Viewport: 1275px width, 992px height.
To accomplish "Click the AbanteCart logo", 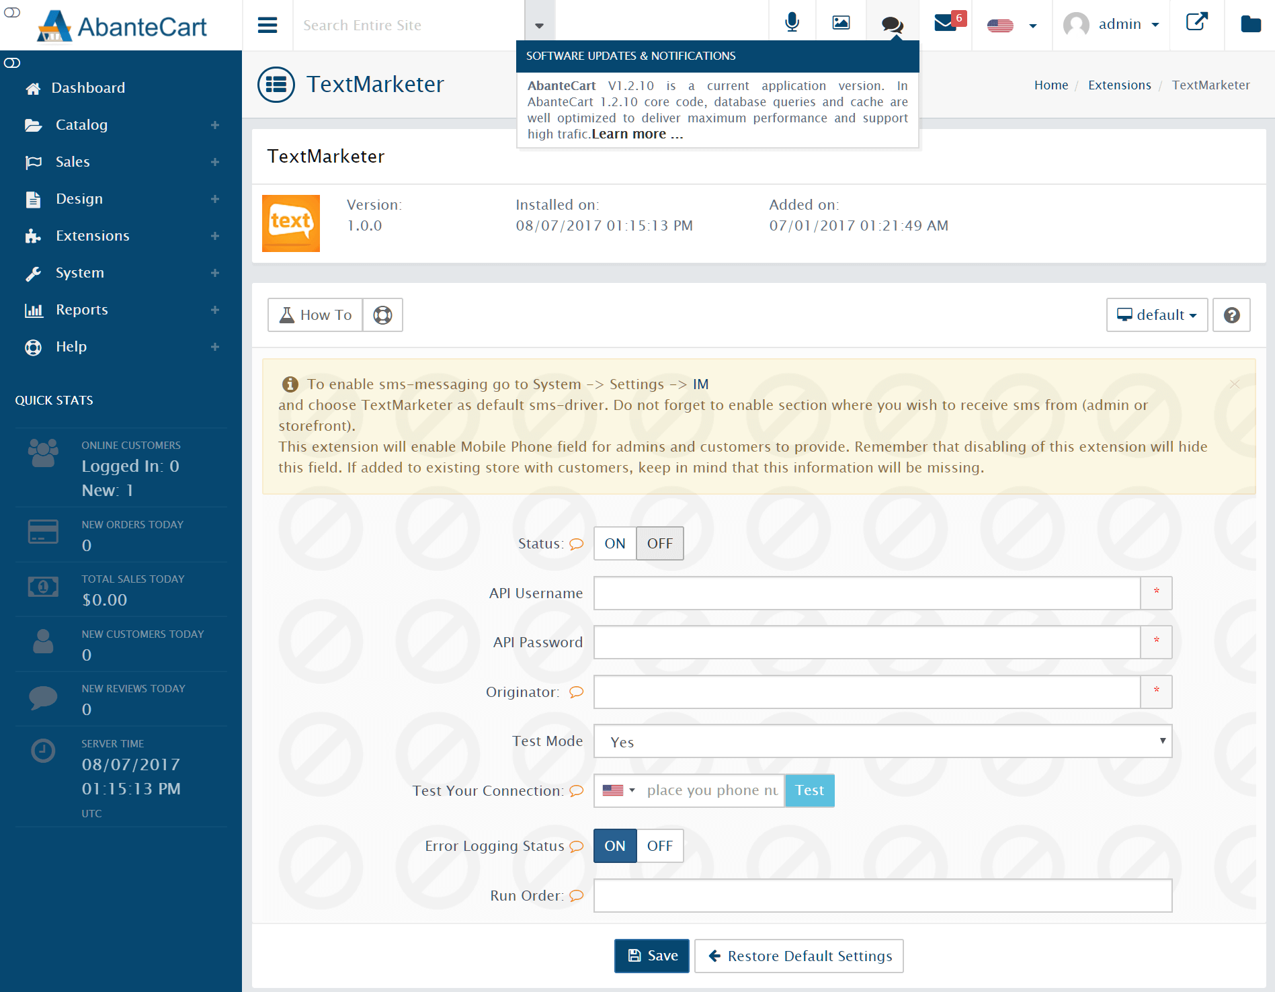I will click(122, 26).
